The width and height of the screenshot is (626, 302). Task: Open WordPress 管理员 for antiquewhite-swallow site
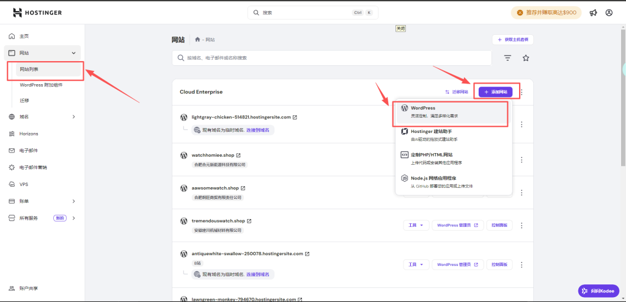(x=457, y=265)
